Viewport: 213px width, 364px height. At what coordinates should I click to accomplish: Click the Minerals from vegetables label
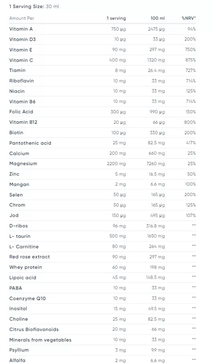pos(41,340)
